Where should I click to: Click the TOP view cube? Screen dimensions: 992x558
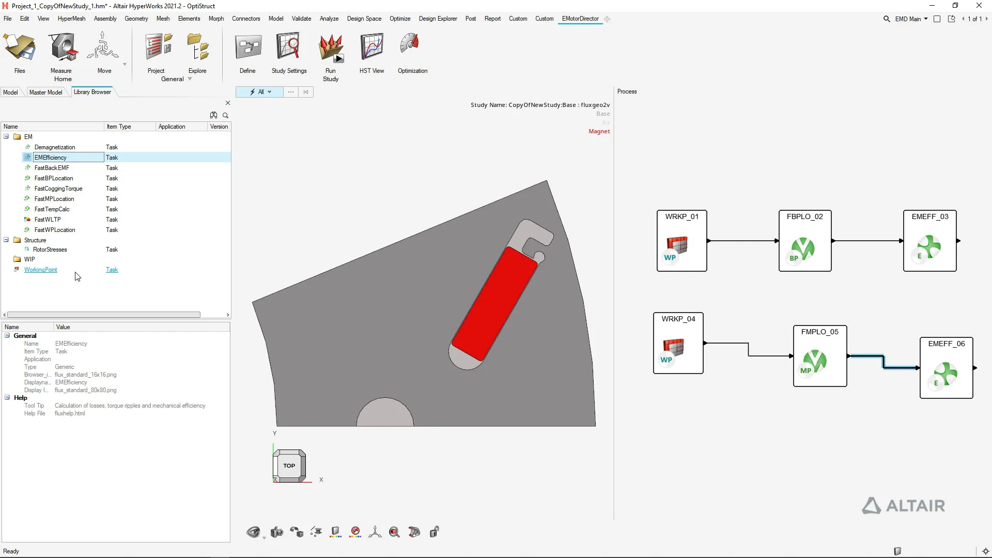(x=289, y=466)
